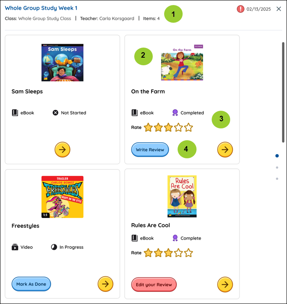Open Sam Sleeps with the yellow arrow button
Viewport: 287px width, 304px height.
click(x=62, y=149)
